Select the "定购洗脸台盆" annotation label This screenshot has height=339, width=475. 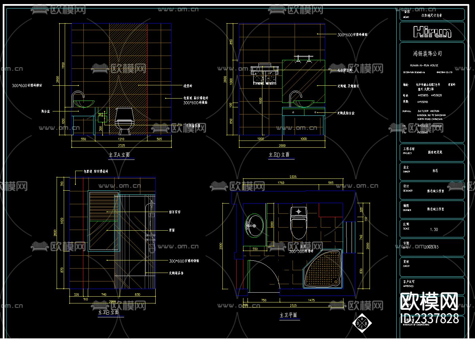click(x=346, y=113)
